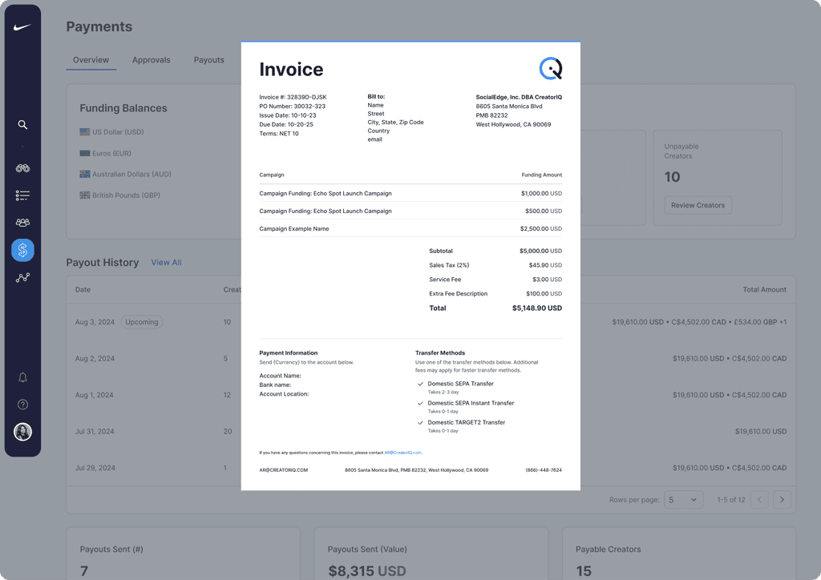Go to next page arrow
The width and height of the screenshot is (821, 580).
click(x=782, y=499)
